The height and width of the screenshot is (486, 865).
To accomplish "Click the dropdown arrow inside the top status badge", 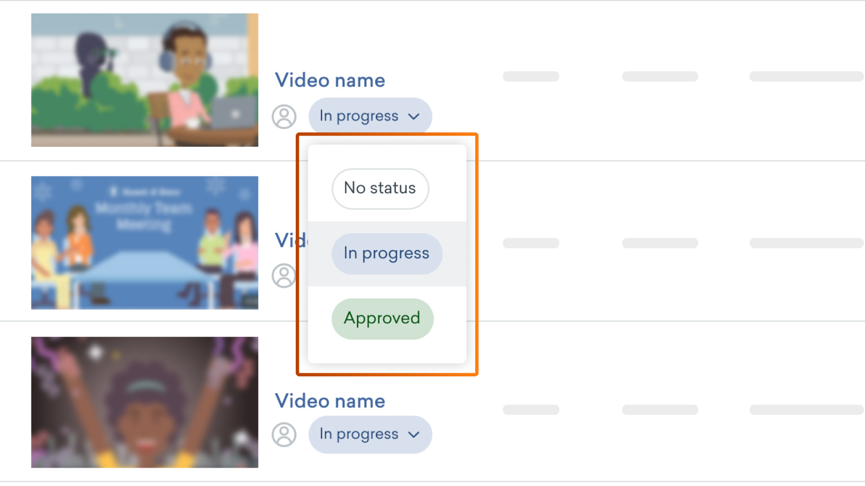I will click(414, 116).
